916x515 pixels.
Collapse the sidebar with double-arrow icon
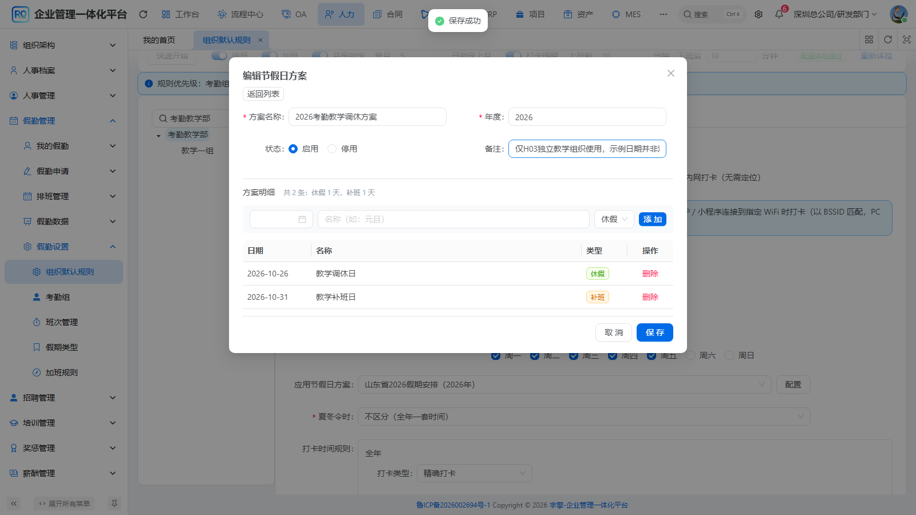[x=14, y=504]
